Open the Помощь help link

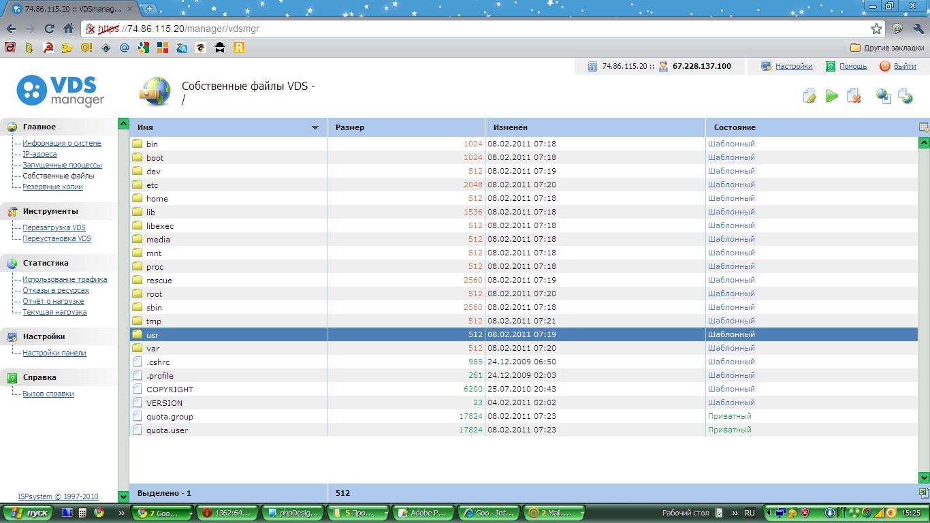click(x=852, y=67)
